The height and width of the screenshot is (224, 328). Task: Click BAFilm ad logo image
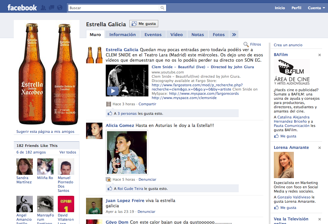pyautogui.click(x=292, y=72)
